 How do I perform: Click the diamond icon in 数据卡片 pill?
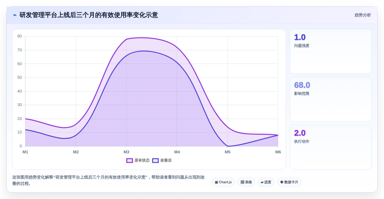(x=282, y=182)
